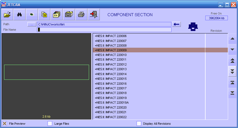Select highlighted file IMPACT 220009
This screenshot has width=238, height=128.
pyautogui.click(x=149, y=50)
